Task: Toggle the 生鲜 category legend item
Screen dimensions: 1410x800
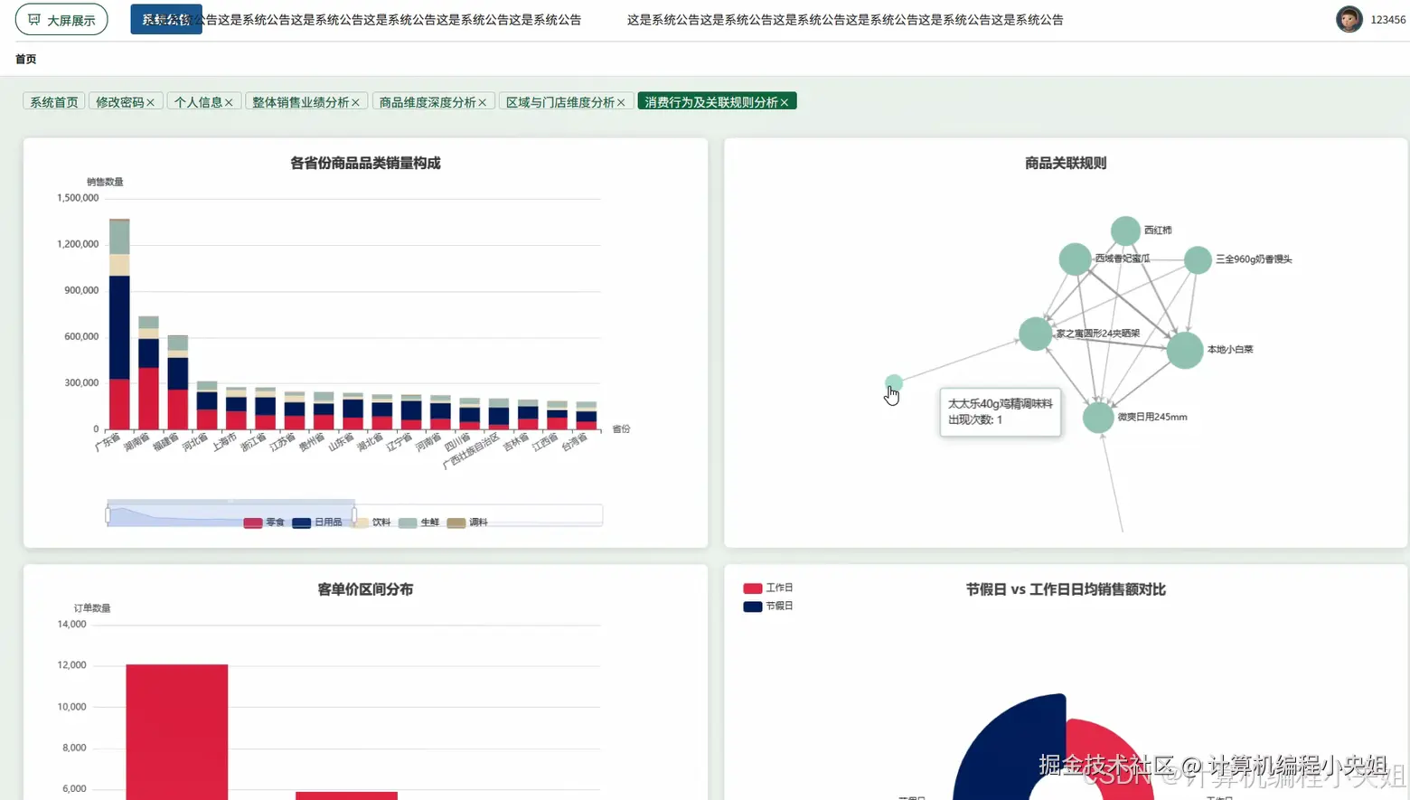Action: [419, 522]
